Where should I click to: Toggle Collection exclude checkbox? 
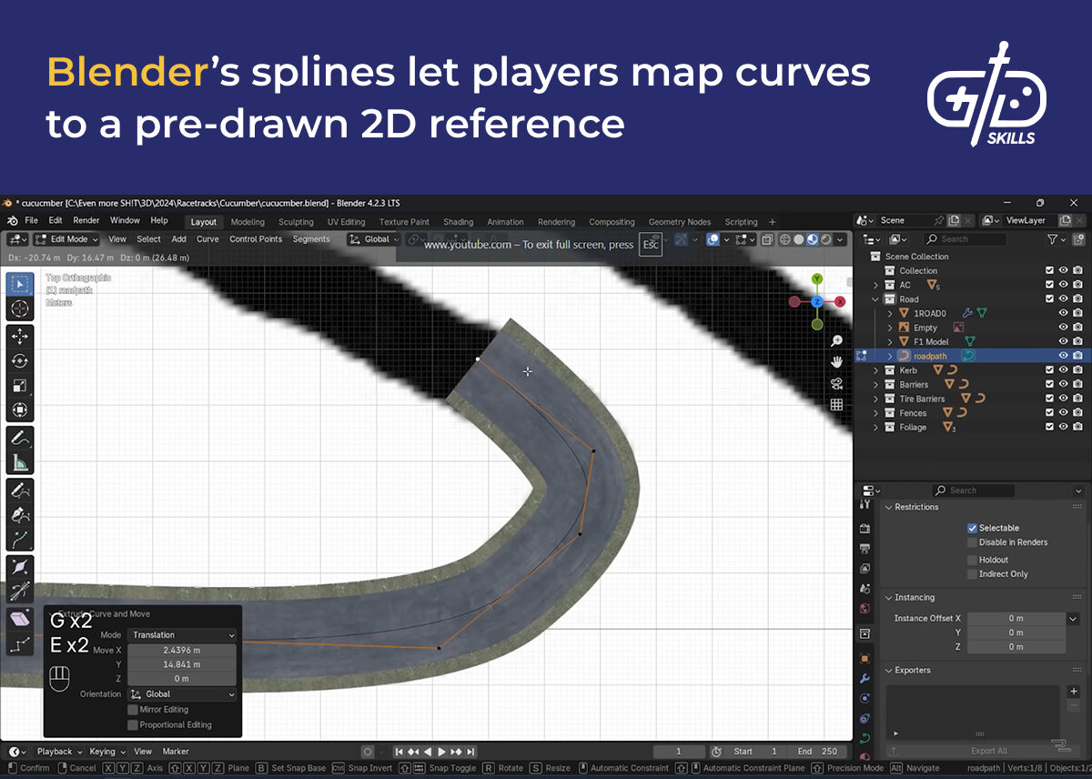tap(1049, 270)
